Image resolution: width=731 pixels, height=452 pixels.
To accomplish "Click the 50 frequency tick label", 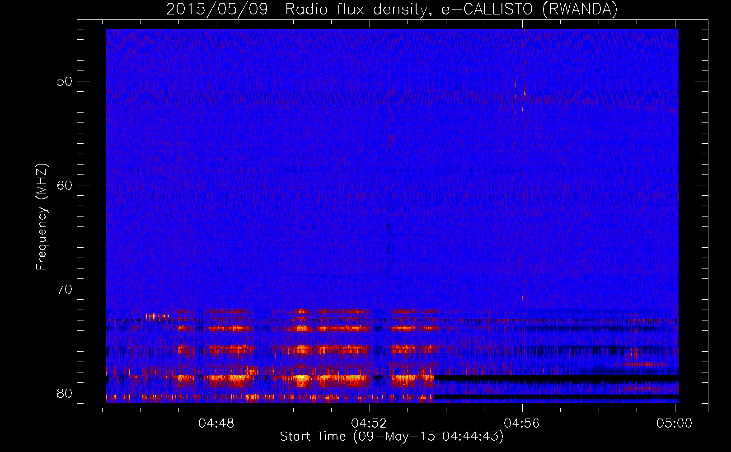I will pyautogui.click(x=65, y=82).
